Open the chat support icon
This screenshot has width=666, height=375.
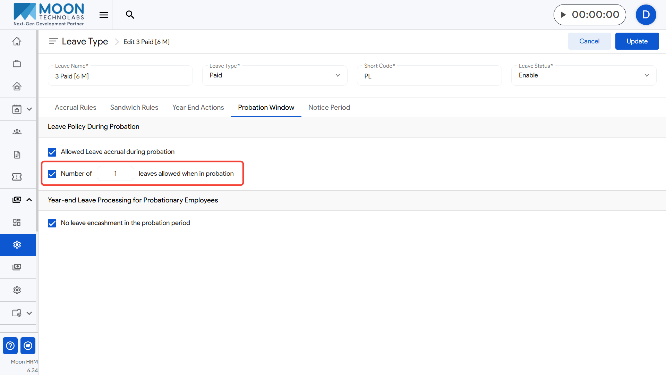pyautogui.click(x=28, y=345)
